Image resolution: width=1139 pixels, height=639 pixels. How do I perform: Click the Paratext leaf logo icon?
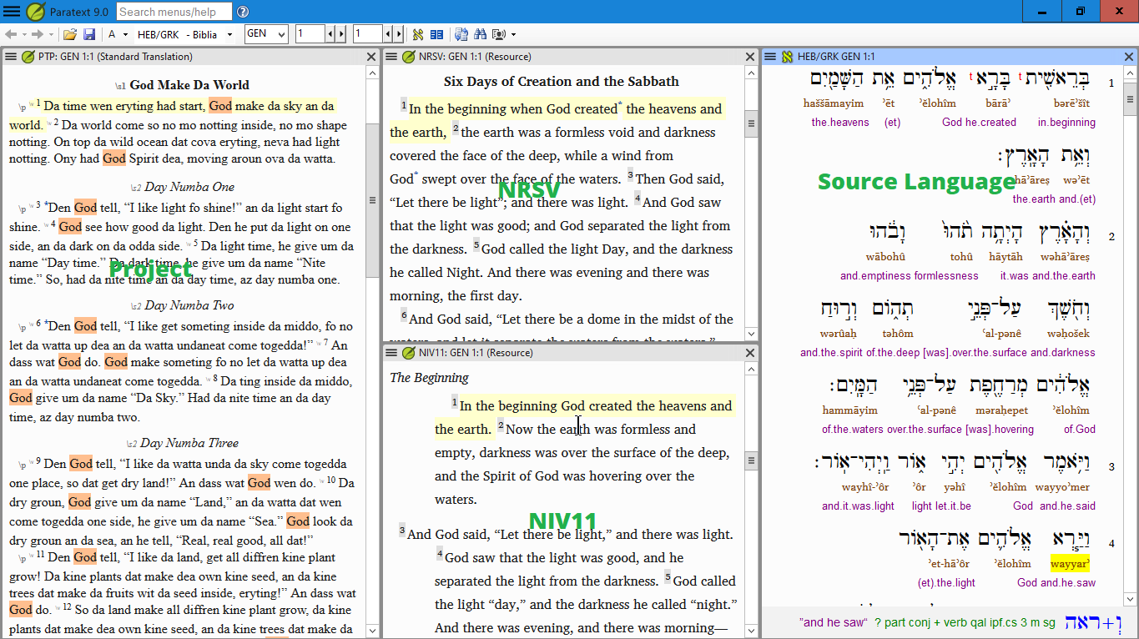click(x=36, y=12)
